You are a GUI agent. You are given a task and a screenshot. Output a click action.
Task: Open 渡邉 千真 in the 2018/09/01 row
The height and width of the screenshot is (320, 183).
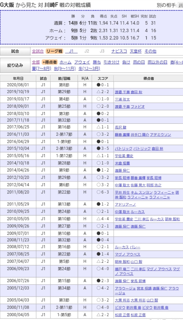point(122,107)
